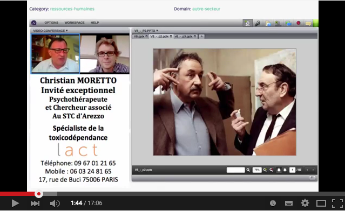Click the share document icon

click(268, 23)
